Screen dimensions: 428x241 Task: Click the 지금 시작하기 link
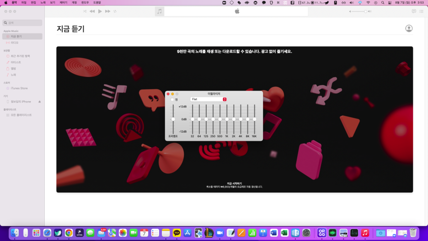(x=235, y=183)
